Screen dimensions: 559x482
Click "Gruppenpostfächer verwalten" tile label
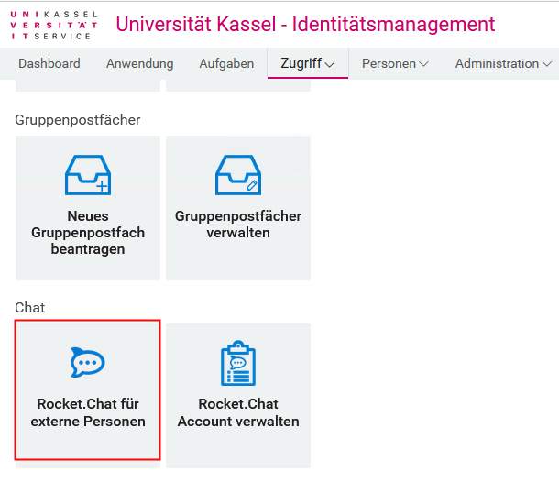tap(238, 225)
